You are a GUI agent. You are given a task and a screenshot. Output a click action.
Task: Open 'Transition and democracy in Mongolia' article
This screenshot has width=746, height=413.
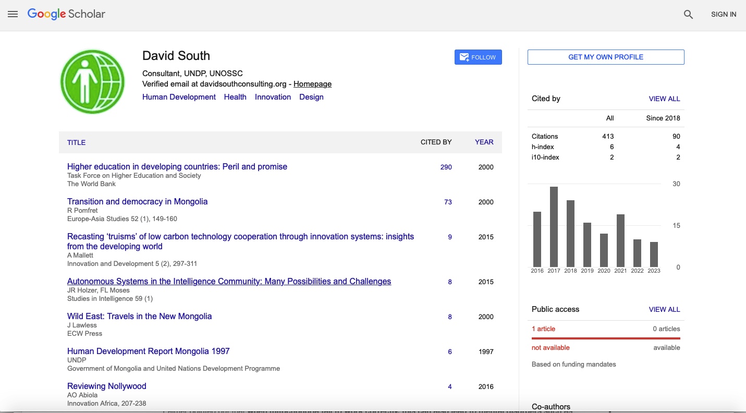137,202
